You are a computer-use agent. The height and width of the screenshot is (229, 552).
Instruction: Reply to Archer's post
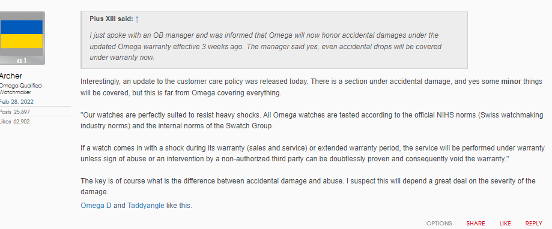tap(534, 224)
